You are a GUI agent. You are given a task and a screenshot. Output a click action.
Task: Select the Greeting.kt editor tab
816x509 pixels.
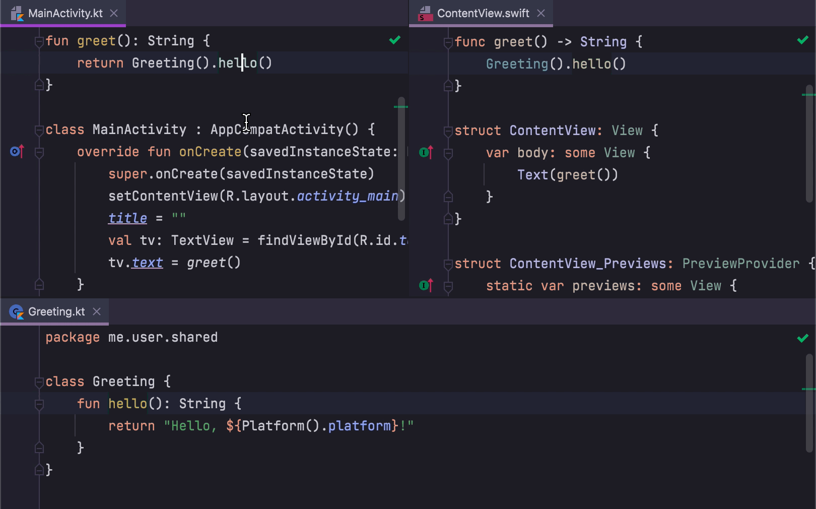pos(55,311)
